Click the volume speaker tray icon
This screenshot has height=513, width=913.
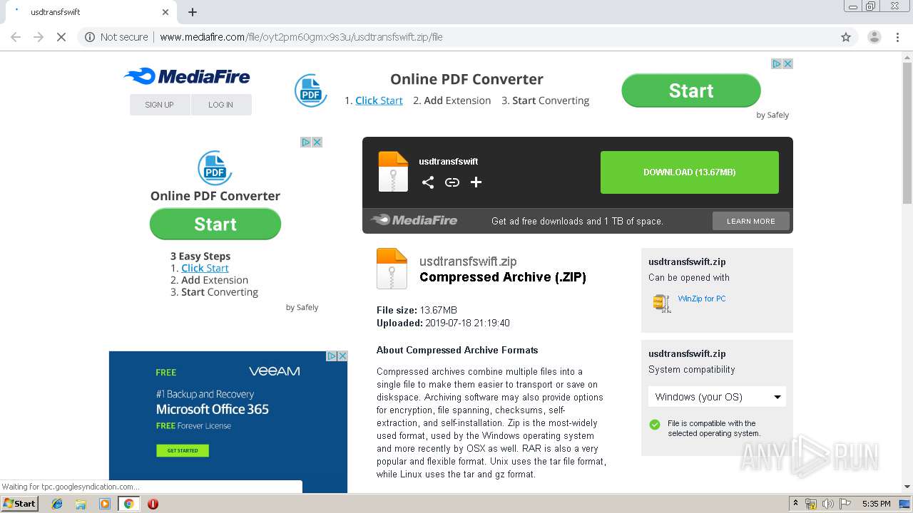tap(827, 504)
